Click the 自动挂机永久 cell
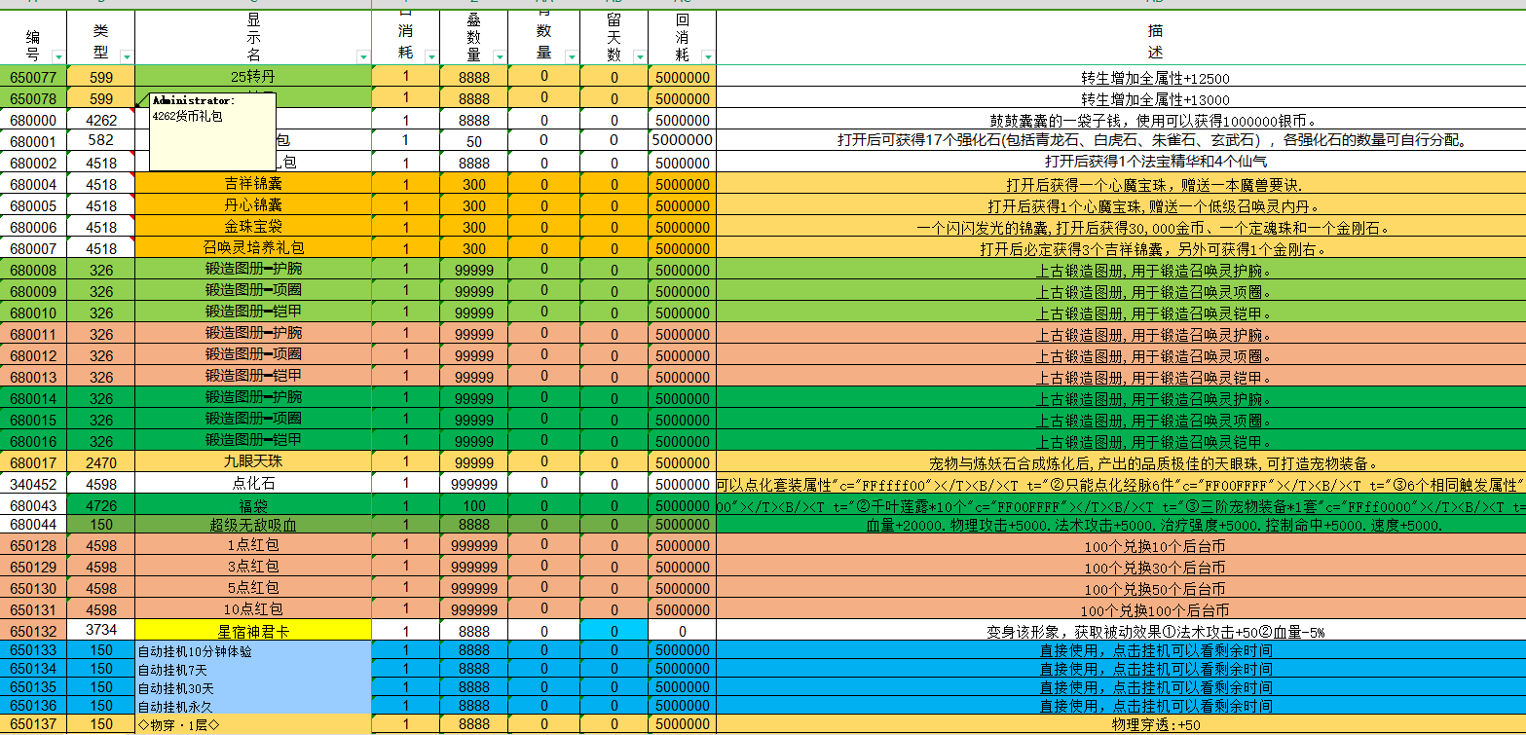The height and width of the screenshot is (735, 1526). (253, 705)
